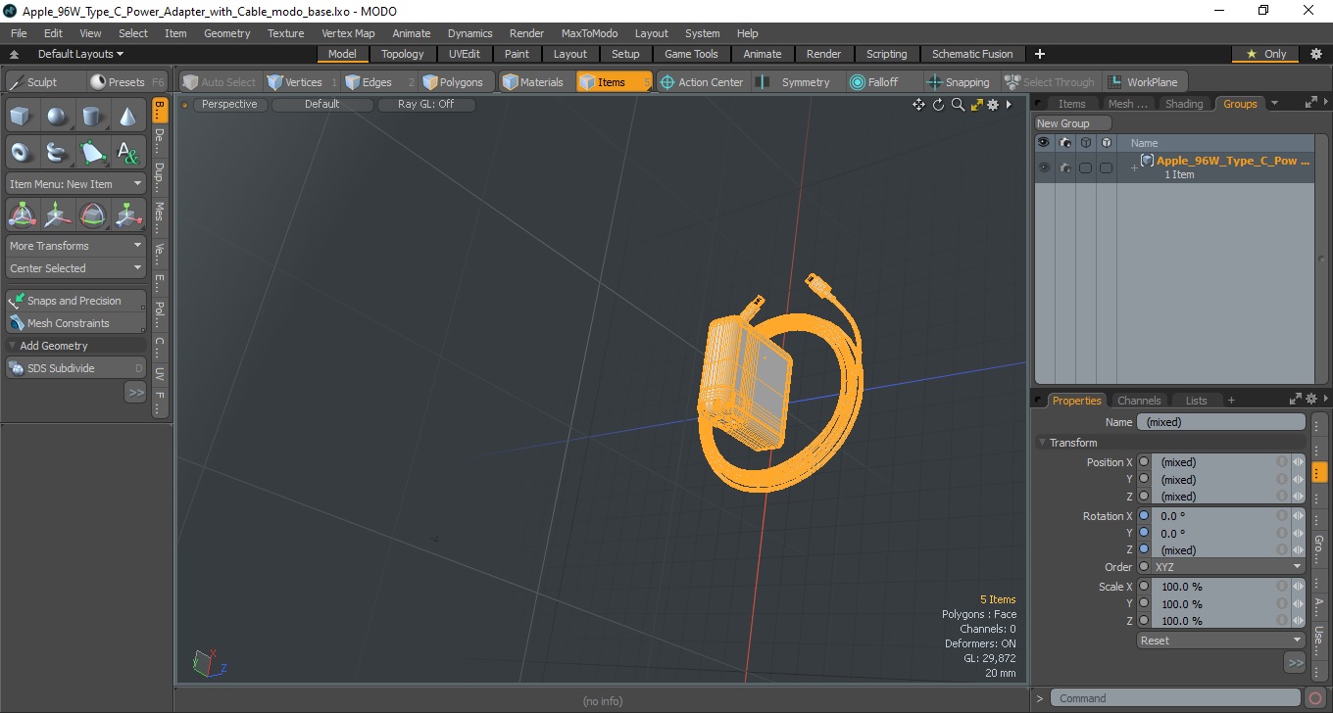Add a torus primitive

(x=22, y=153)
